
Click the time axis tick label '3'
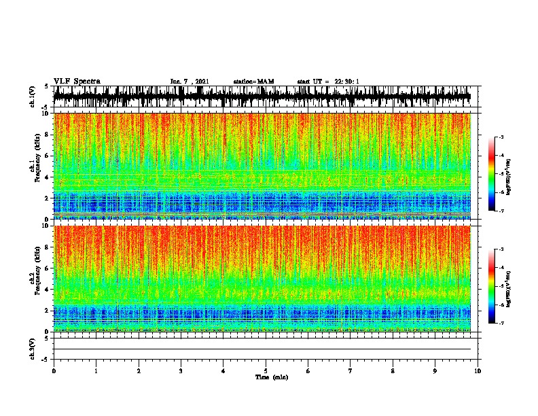(x=181, y=371)
